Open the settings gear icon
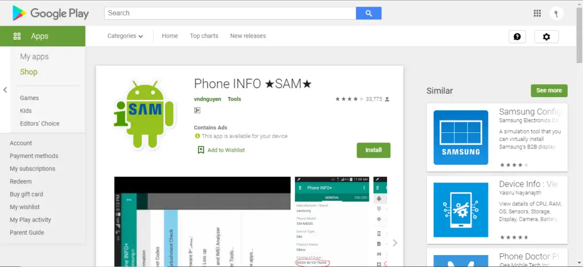The height and width of the screenshot is (267, 583). [546, 37]
